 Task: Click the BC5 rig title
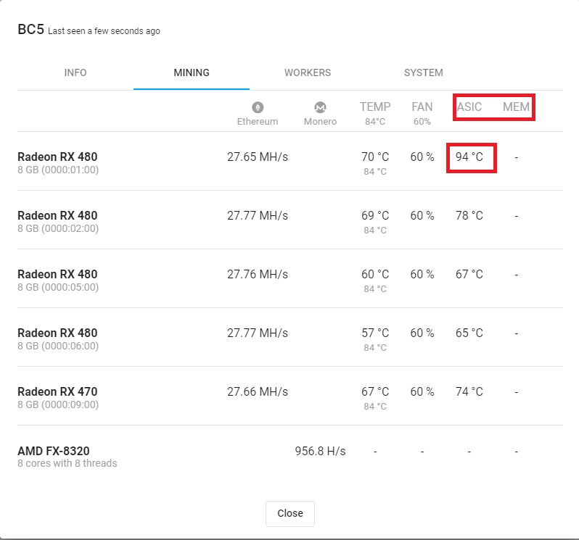pyautogui.click(x=30, y=30)
